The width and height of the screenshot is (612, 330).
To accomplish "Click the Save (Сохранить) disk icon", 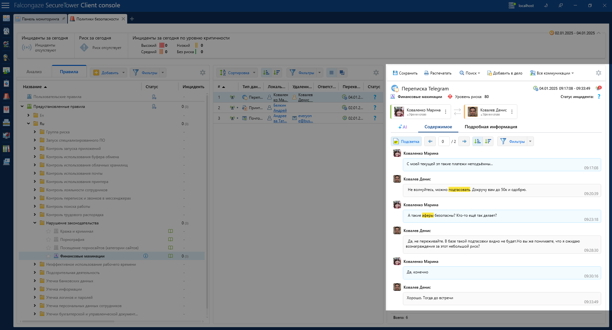I will [x=395, y=73].
